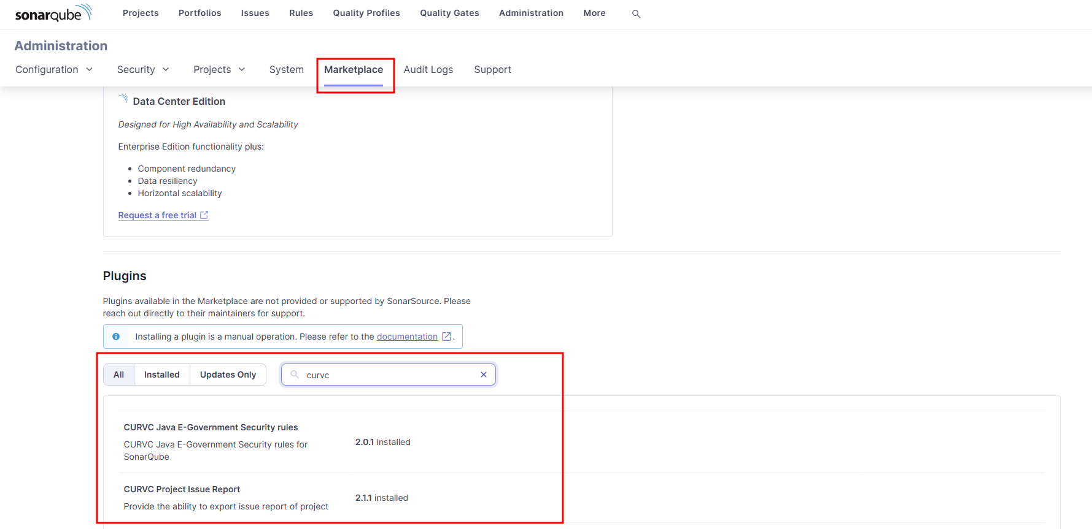The image size is (1092, 529).
Task: Expand the Projects administration dropdown
Action: (x=219, y=70)
